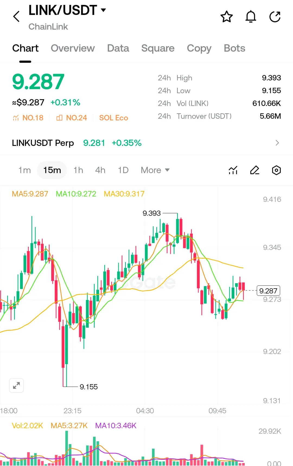Open the Copy tab
293x466 pixels.
(199, 48)
